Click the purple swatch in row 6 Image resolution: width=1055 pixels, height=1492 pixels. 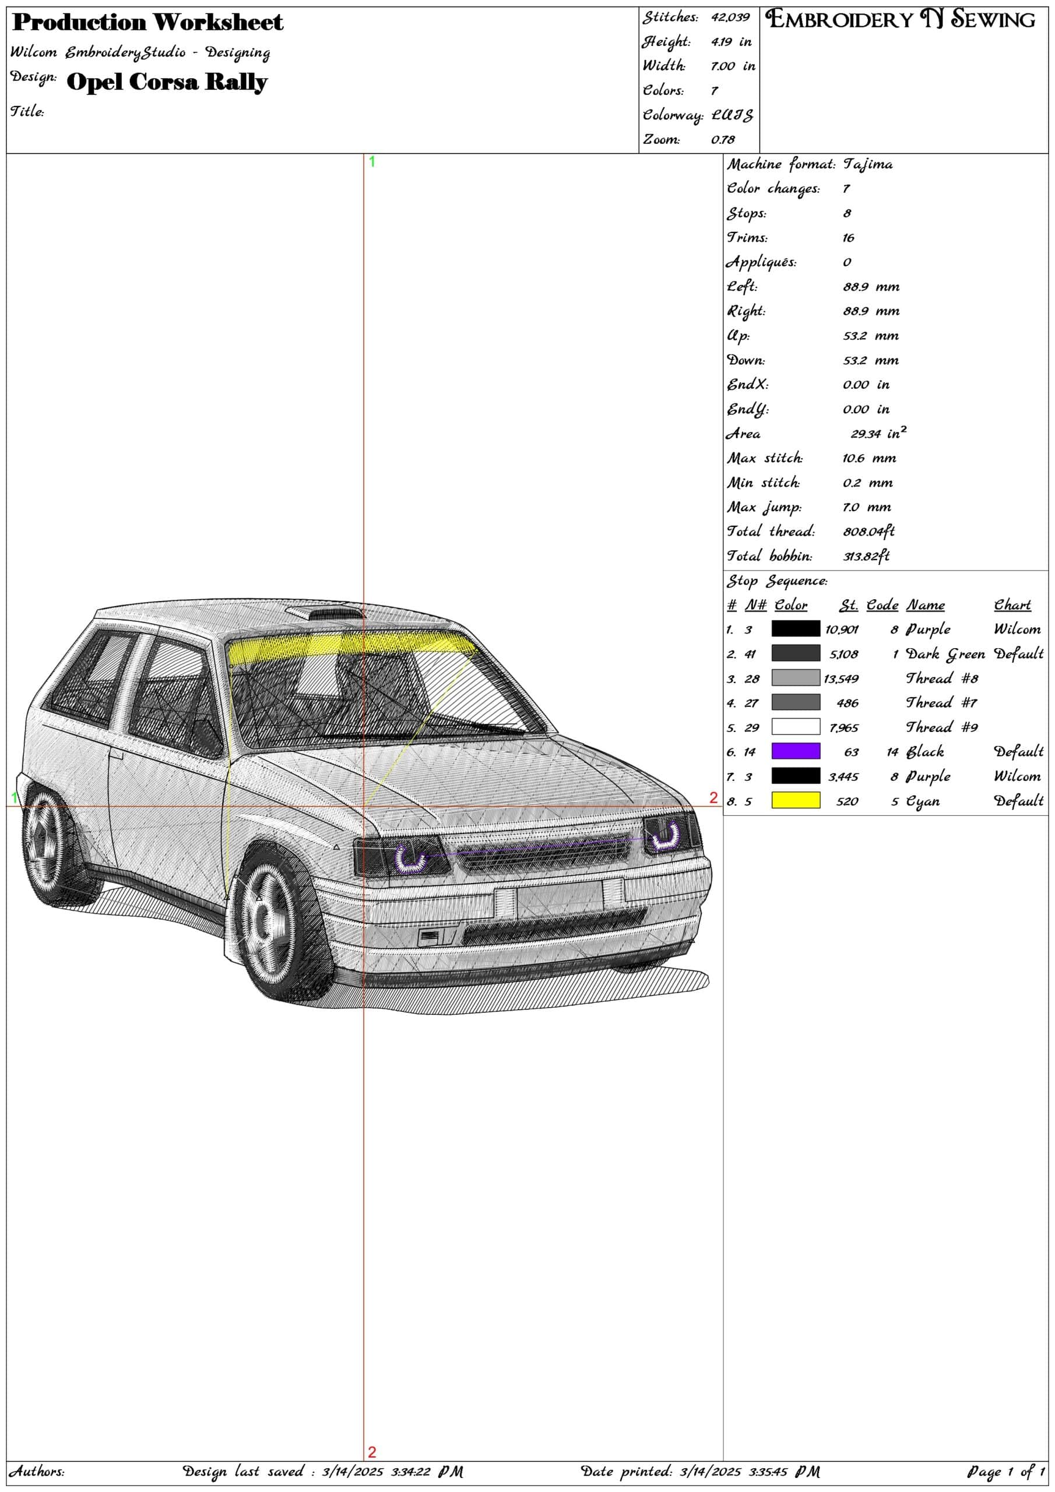(796, 751)
